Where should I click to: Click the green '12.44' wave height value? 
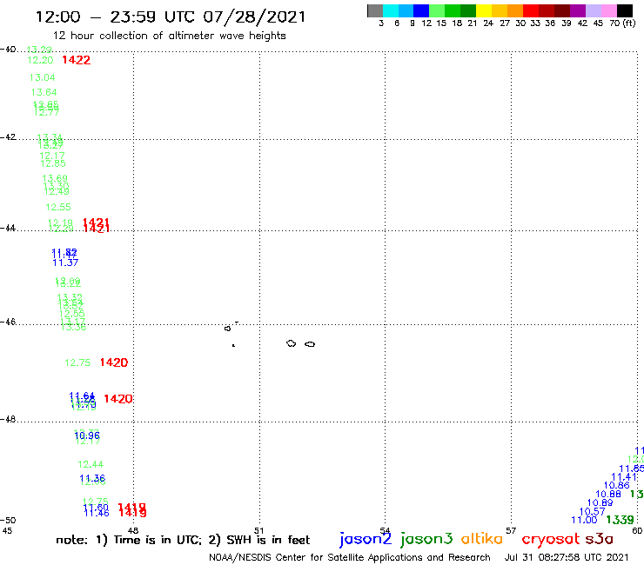coord(91,464)
